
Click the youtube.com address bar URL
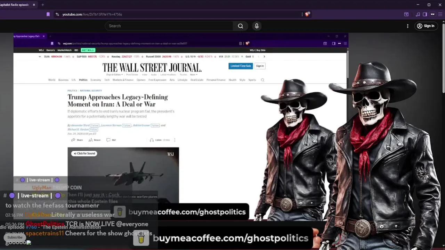point(92,14)
